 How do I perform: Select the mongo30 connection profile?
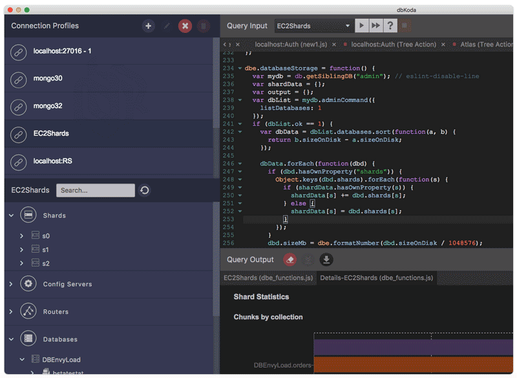pyautogui.click(x=48, y=78)
